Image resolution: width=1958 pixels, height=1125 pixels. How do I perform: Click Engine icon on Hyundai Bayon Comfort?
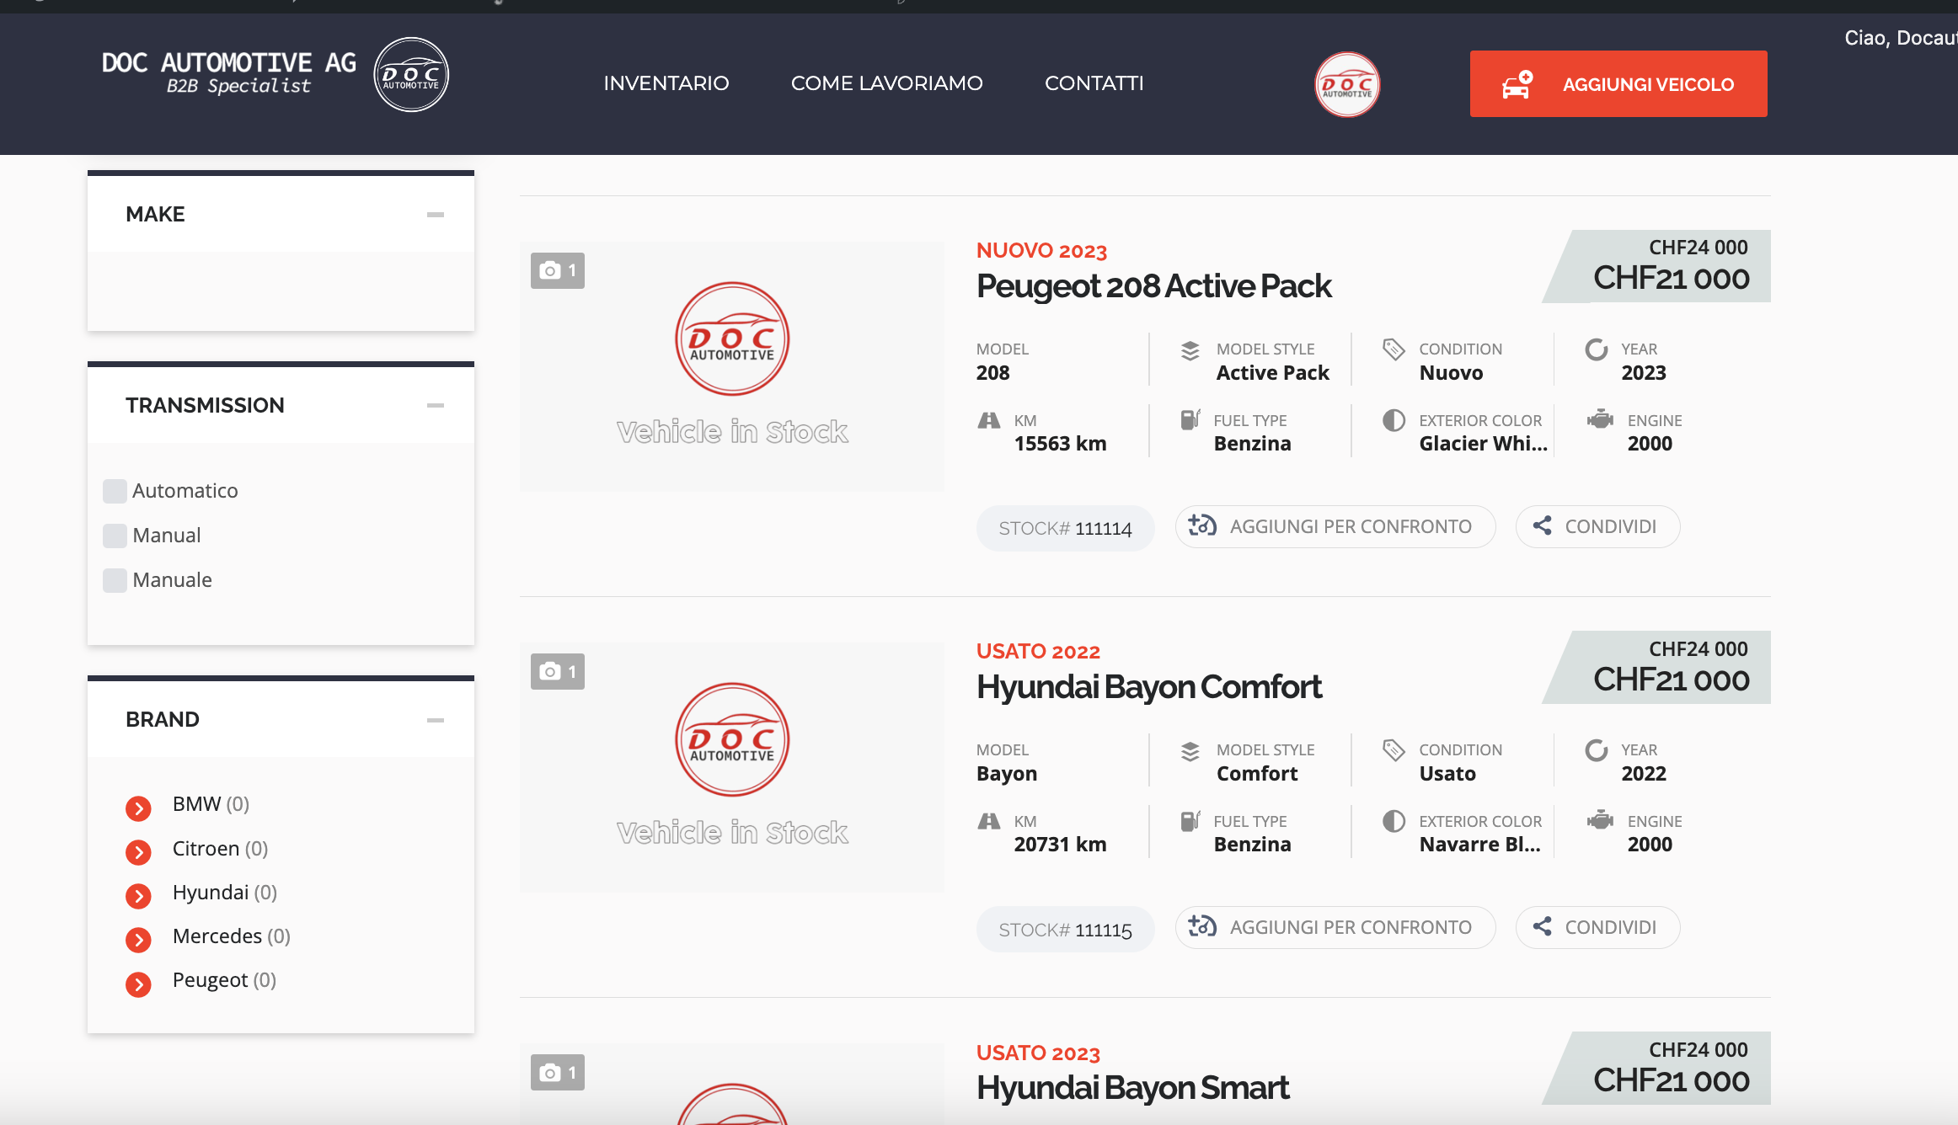tap(1600, 819)
